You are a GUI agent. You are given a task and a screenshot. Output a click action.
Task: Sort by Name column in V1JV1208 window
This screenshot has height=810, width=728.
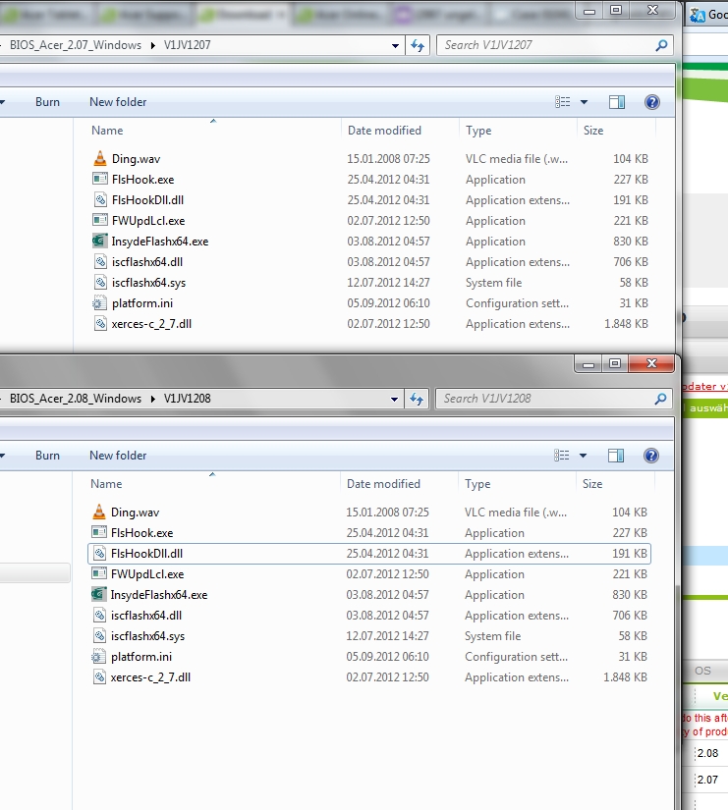coord(106,483)
